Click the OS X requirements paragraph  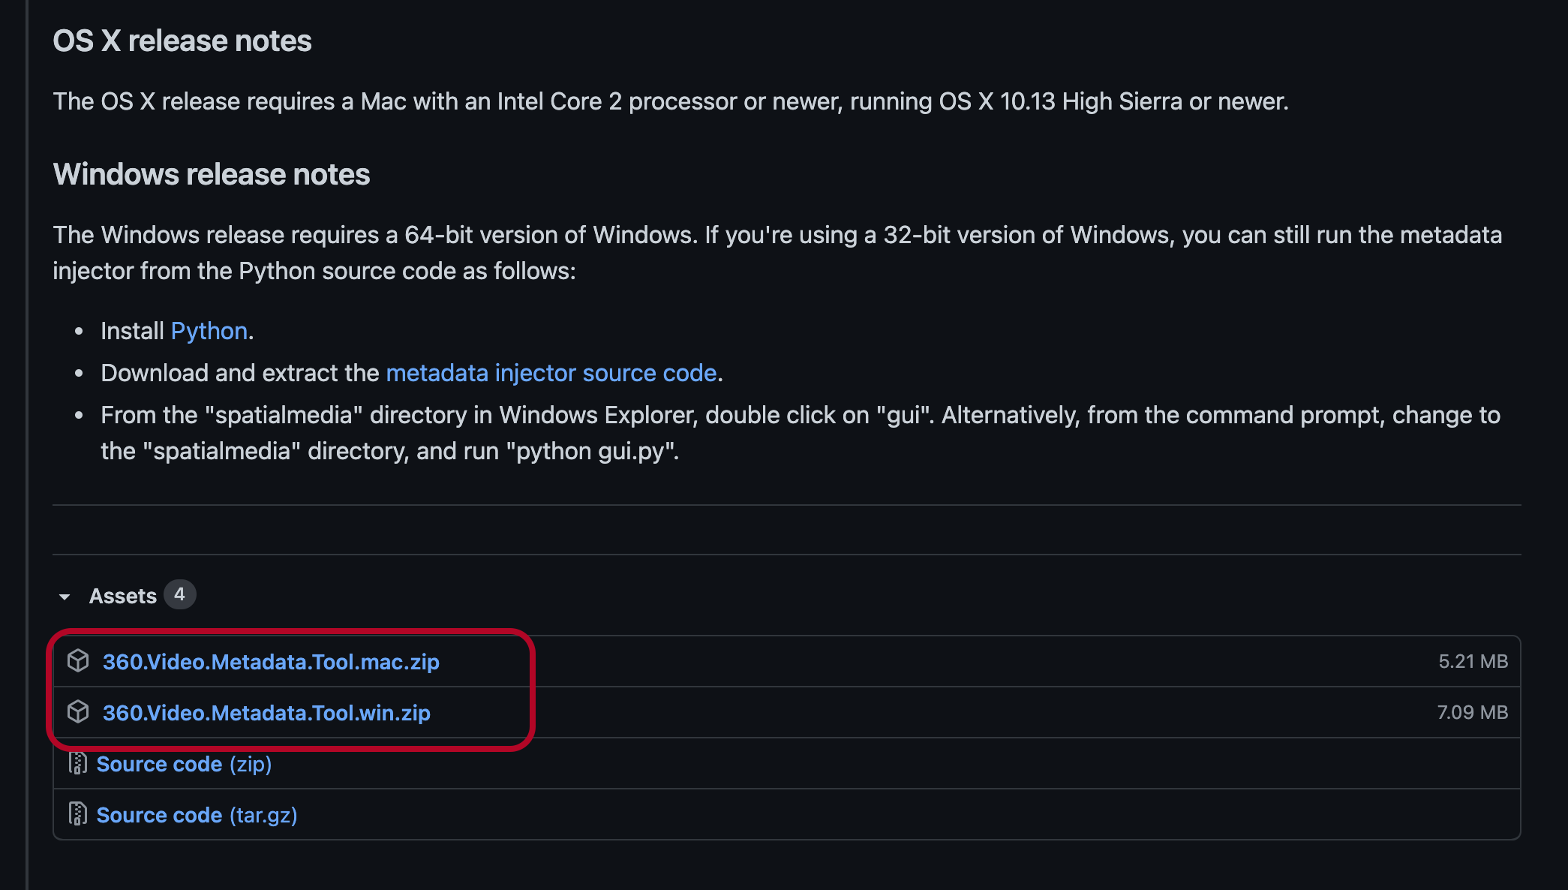click(670, 101)
